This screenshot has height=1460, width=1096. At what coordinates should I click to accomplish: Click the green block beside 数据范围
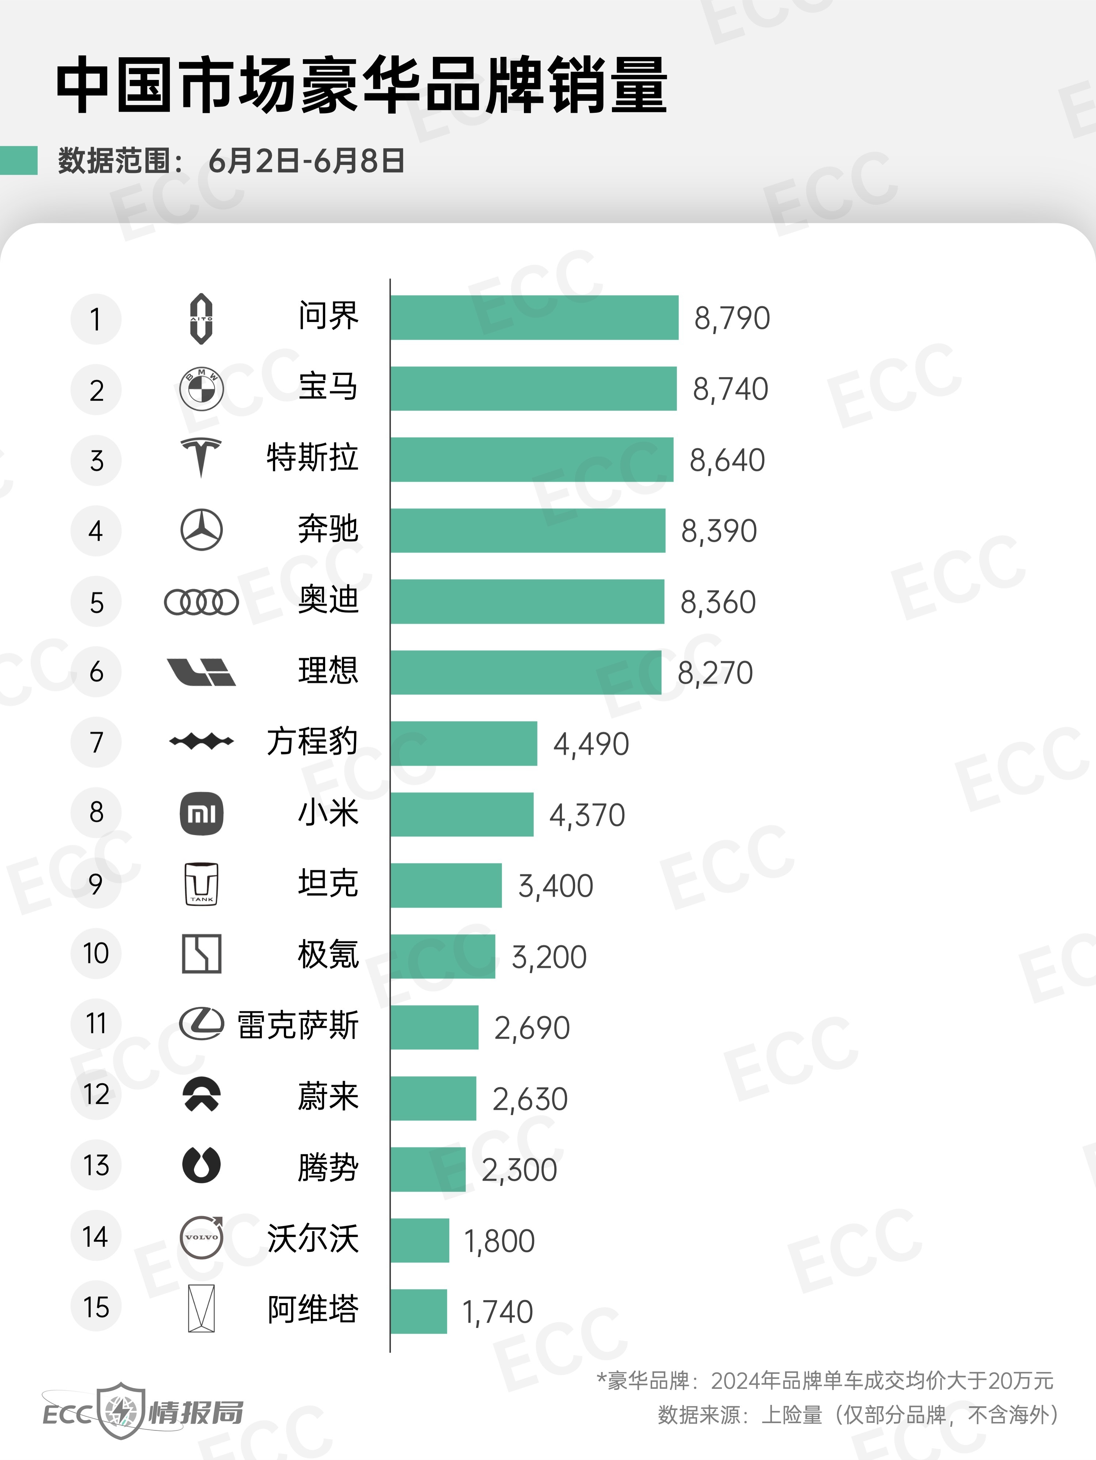(19, 160)
